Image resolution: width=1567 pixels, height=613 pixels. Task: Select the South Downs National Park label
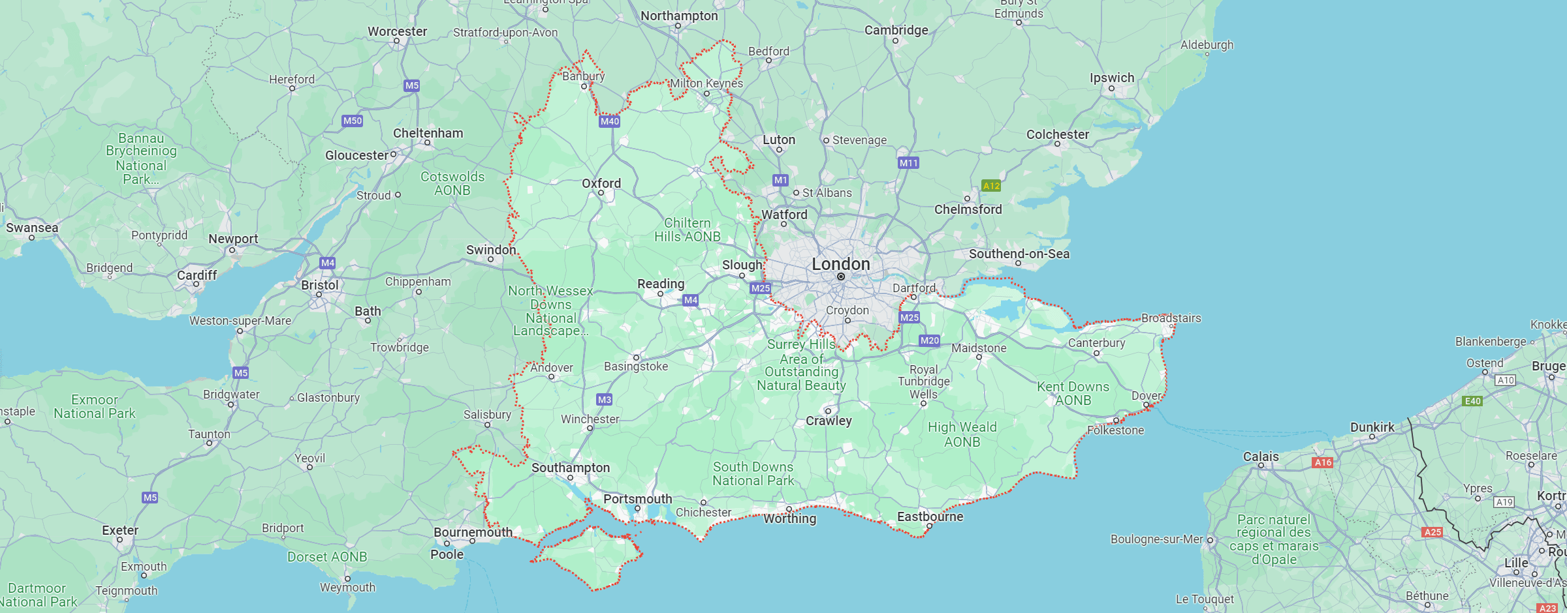point(753,474)
